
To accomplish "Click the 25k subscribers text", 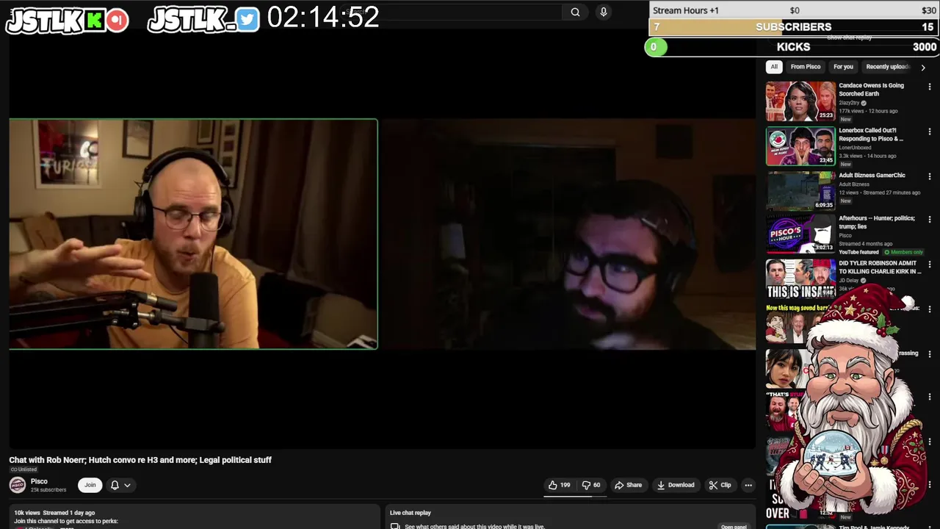I will click(x=48, y=490).
